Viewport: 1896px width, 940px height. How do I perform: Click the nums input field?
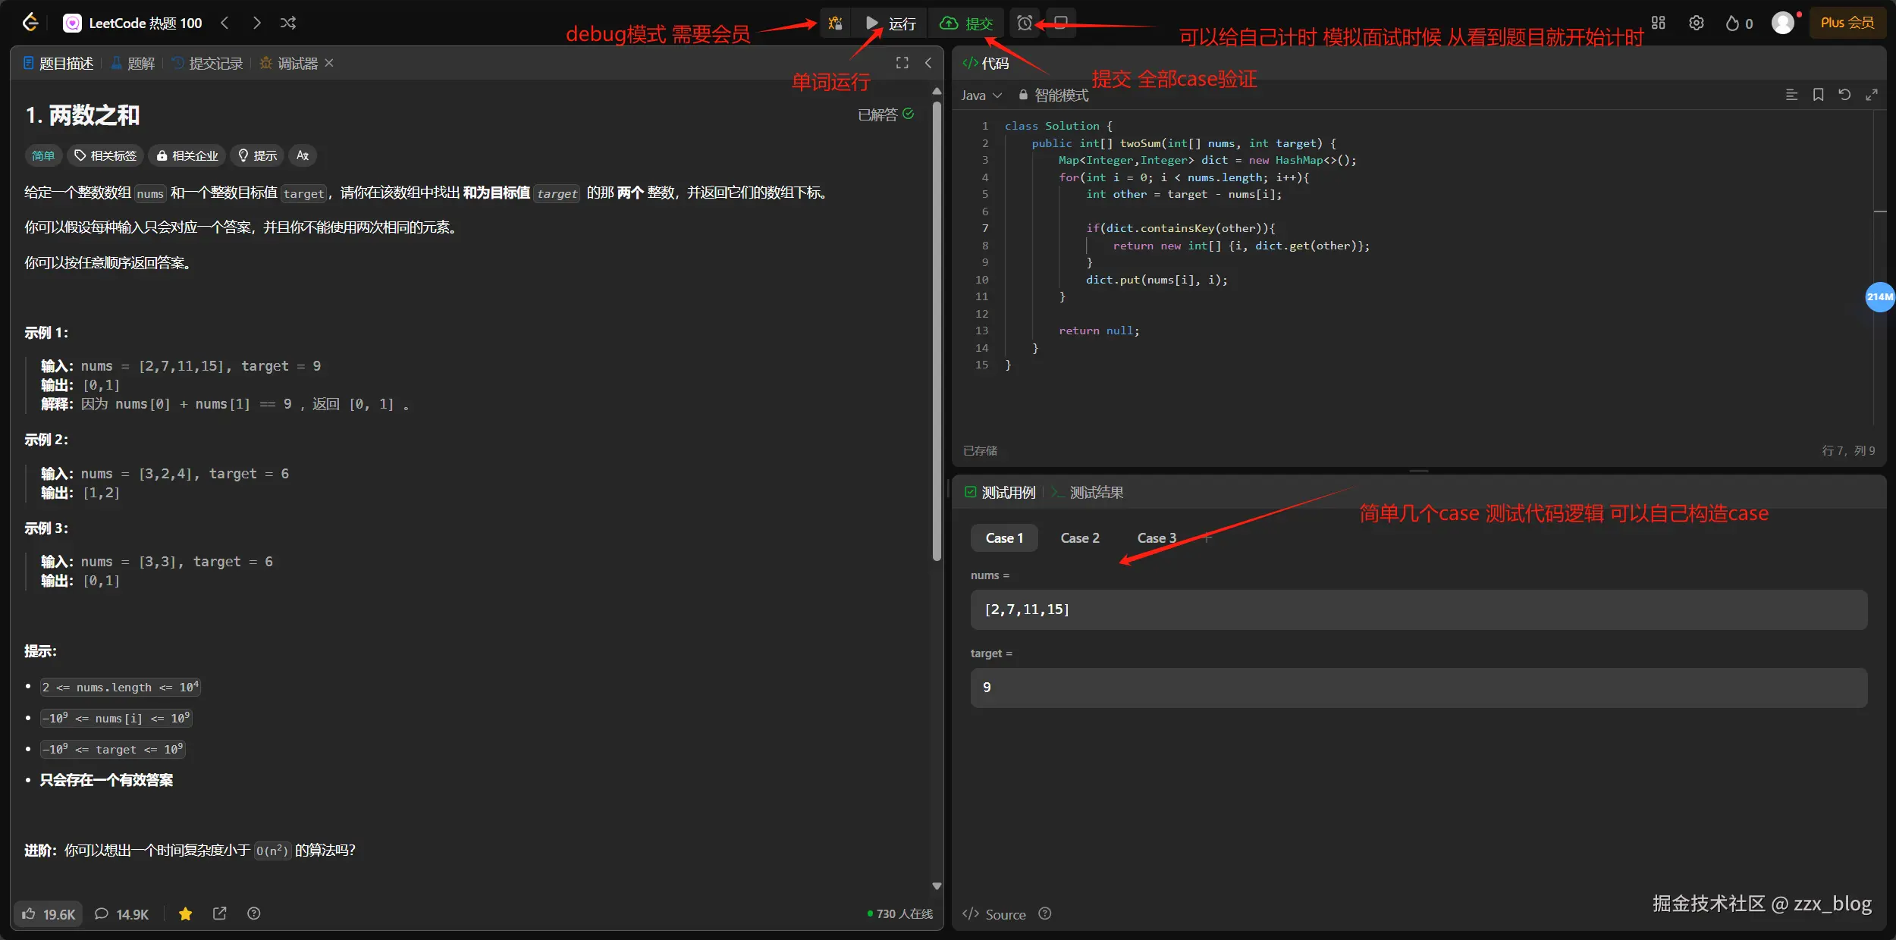1418,609
